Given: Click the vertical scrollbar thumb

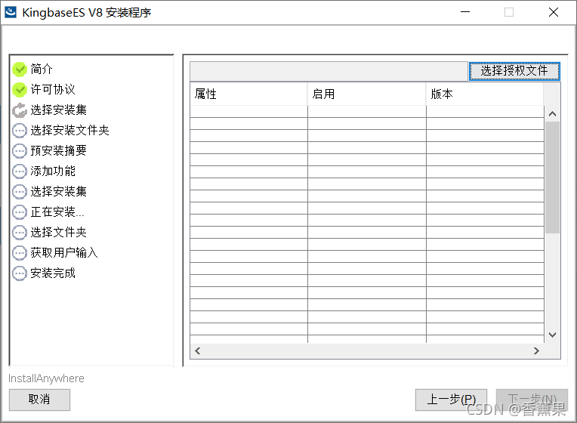Looking at the screenshot, I should click(552, 177).
